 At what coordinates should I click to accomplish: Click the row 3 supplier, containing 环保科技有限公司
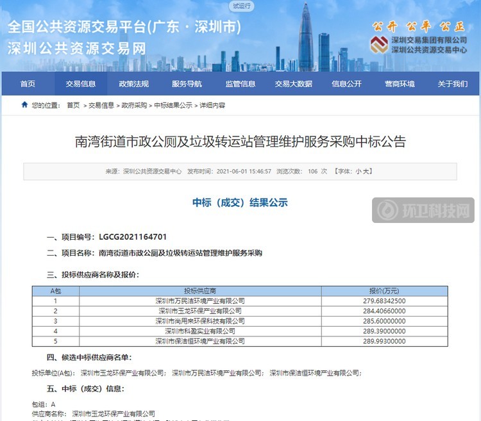click(x=200, y=321)
